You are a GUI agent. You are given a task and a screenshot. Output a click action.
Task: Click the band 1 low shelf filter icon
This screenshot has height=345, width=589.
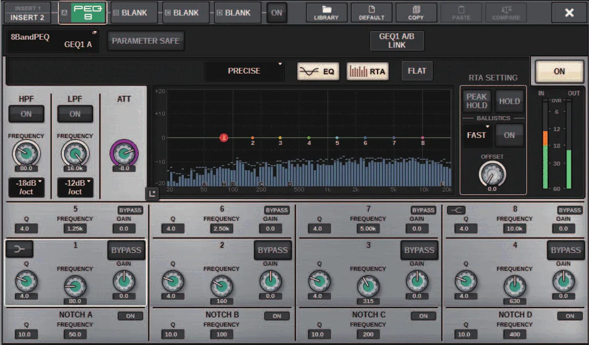(x=20, y=249)
